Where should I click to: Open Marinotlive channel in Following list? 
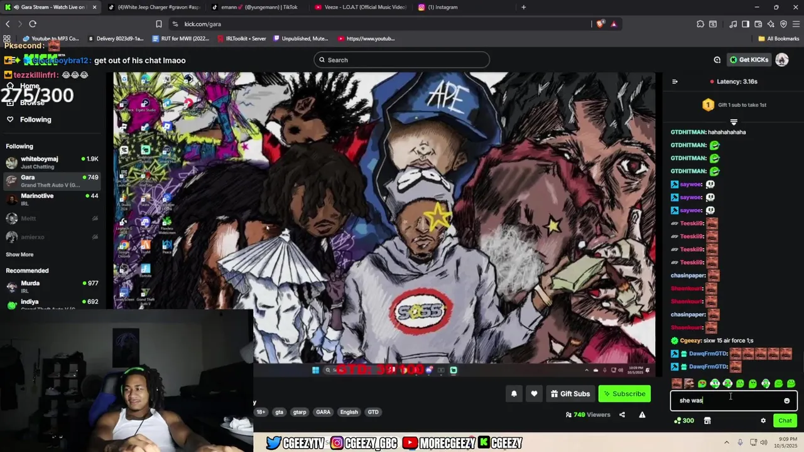pos(52,199)
